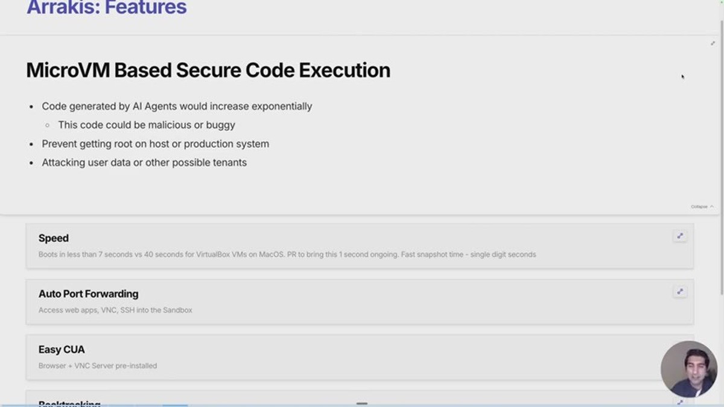Collapse the MicroVM section
Image resolution: width=724 pixels, height=407 pixels.
(x=702, y=207)
